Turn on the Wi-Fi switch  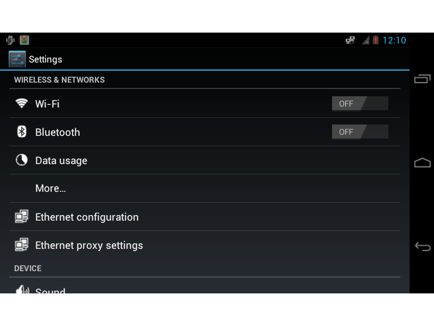coord(360,103)
